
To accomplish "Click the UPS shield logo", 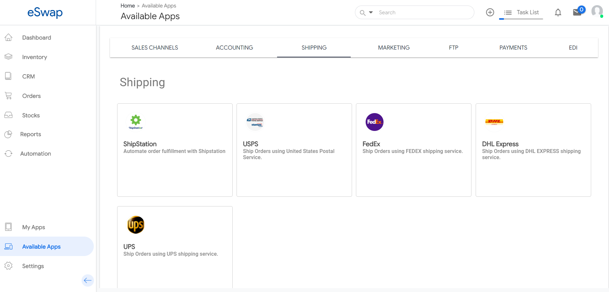I will [136, 225].
